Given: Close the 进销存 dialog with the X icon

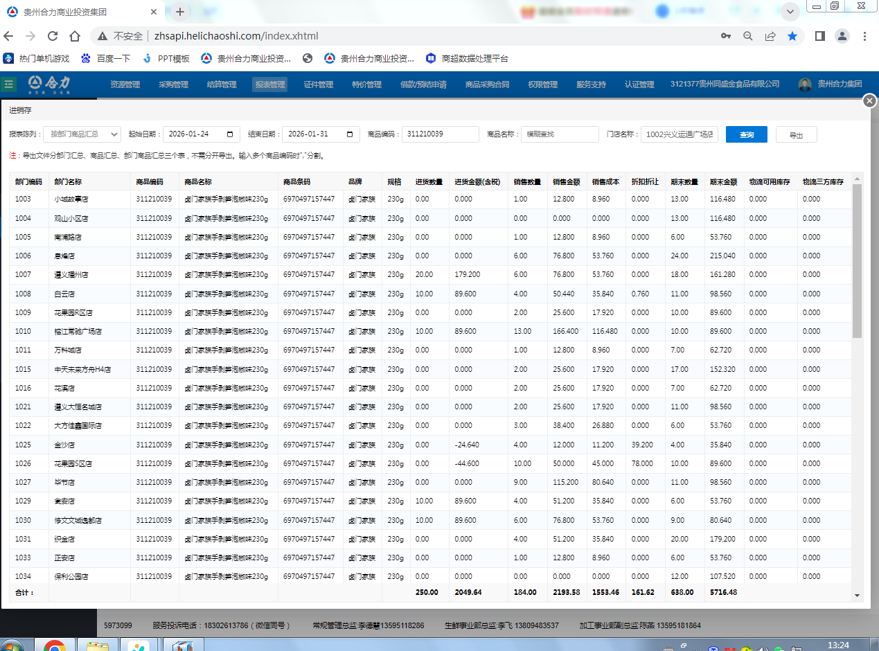Looking at the screenshot, I should click(x=870, y=101).
